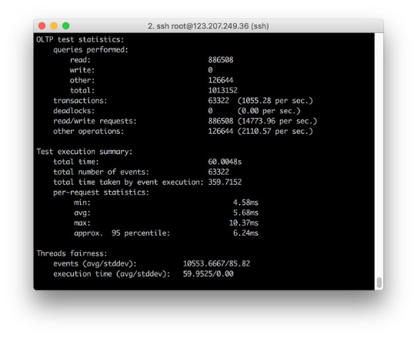This screenshot has width=417, height=338.
Task: Click the 'per-request statistics:' line
Action: (x=101, y=192)
